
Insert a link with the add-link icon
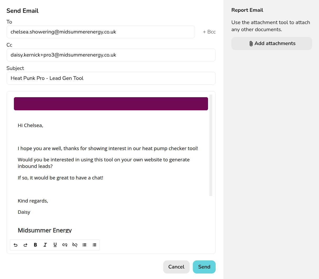(65, 245)
